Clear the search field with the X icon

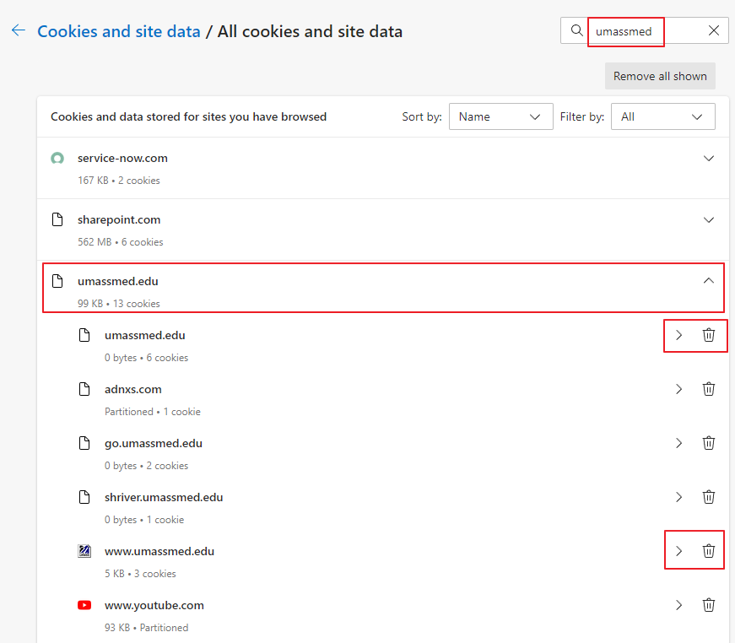point(714,31)
